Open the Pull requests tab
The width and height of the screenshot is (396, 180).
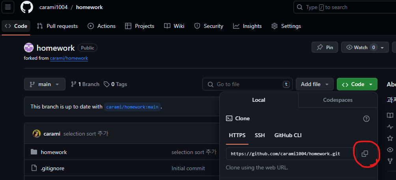point(57,26)
